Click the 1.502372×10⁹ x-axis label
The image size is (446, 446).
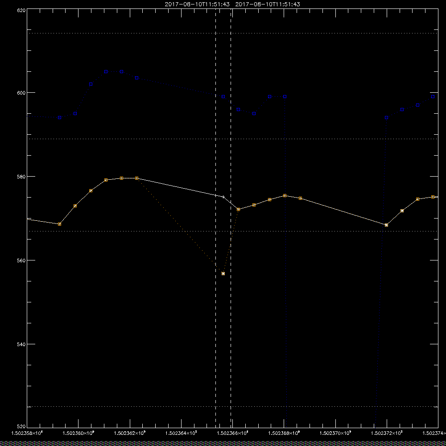point(387,433)
